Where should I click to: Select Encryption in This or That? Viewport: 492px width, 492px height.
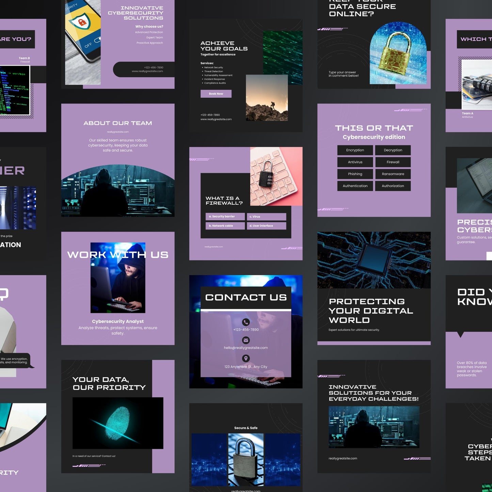click(355, 150)
